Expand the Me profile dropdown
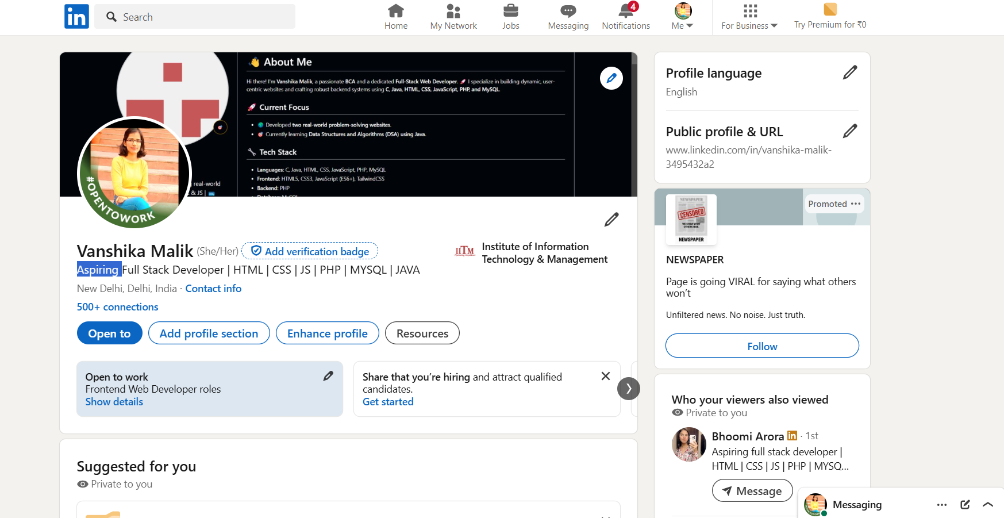1004x518 pixels. click(683, 17)
